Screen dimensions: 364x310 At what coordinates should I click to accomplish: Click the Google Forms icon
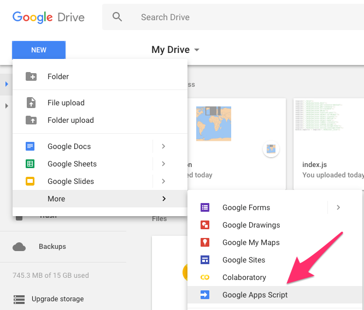click(205, 207)
